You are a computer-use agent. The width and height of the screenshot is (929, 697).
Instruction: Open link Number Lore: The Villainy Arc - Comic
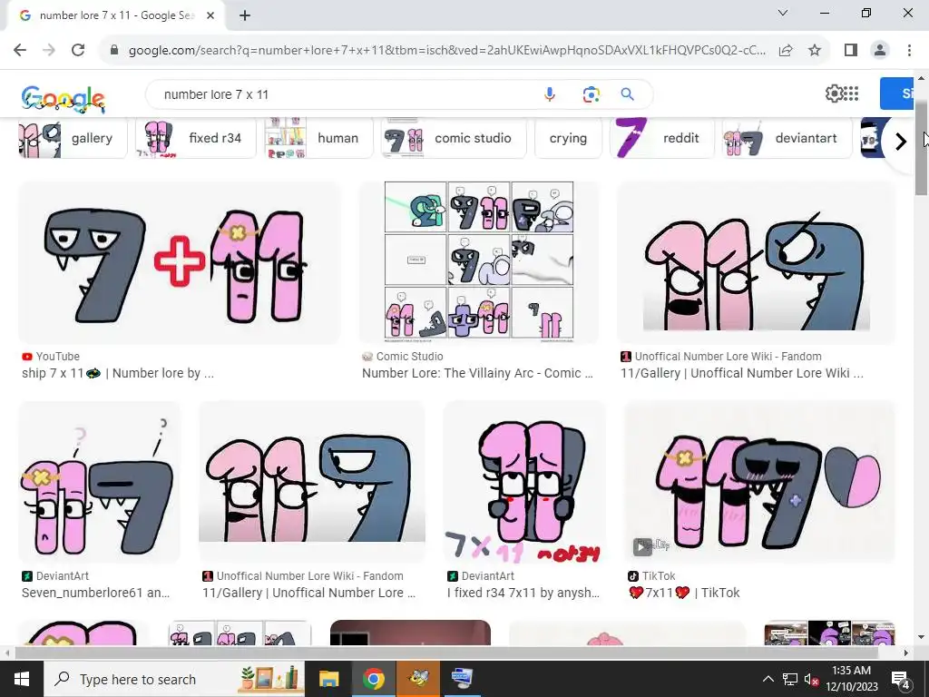477,373
